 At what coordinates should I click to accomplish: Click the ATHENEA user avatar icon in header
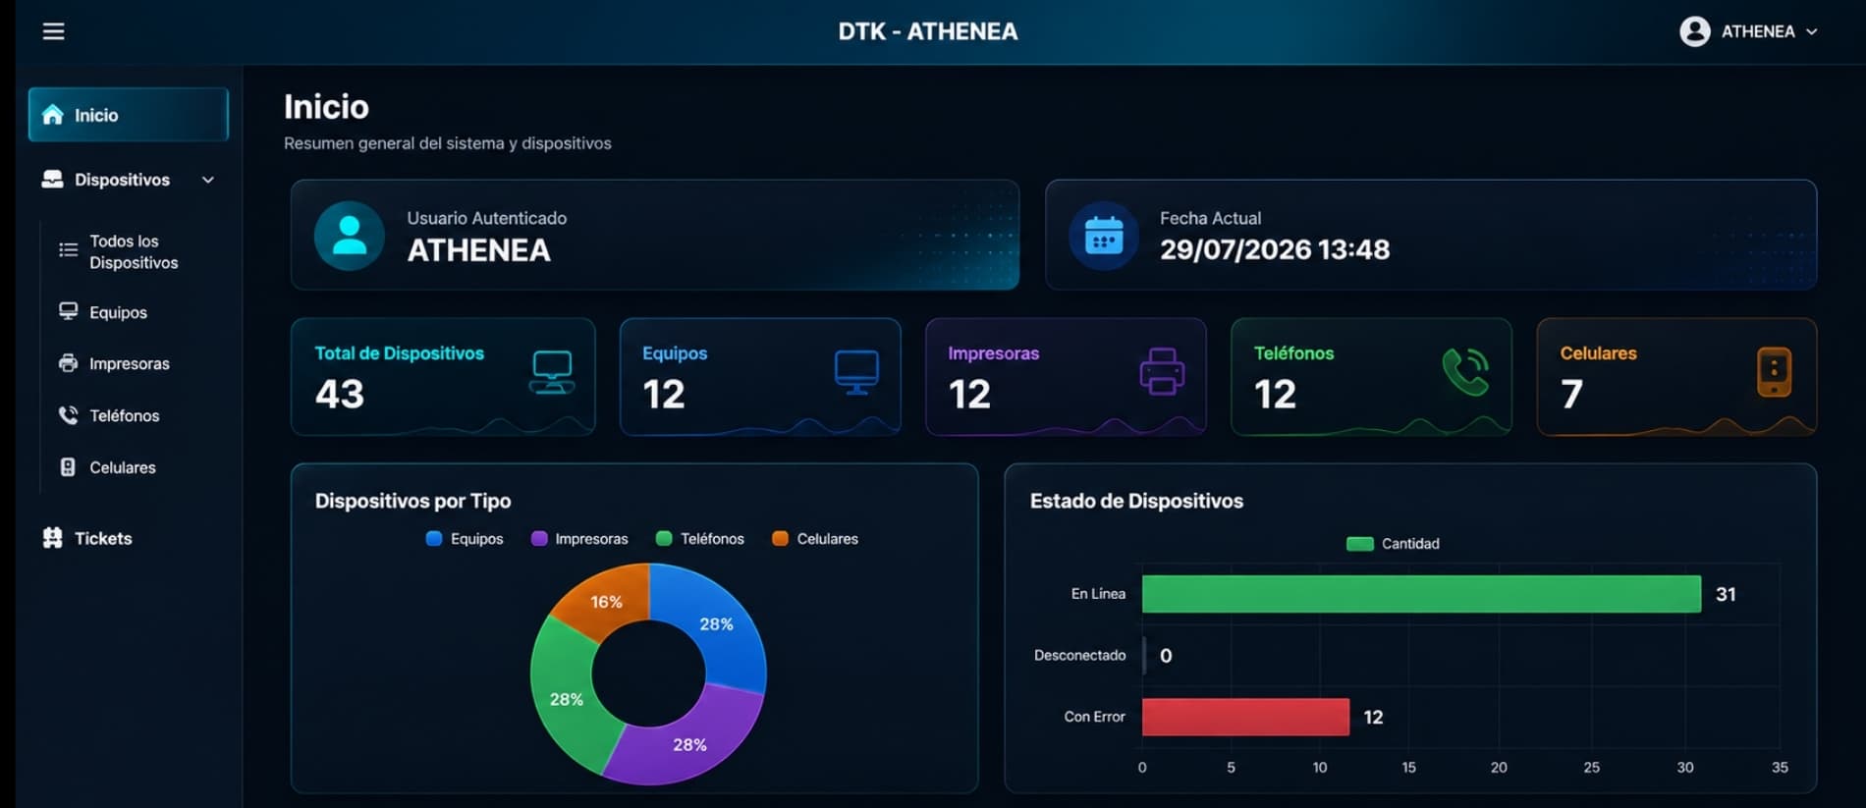(x=1694, y=31)
